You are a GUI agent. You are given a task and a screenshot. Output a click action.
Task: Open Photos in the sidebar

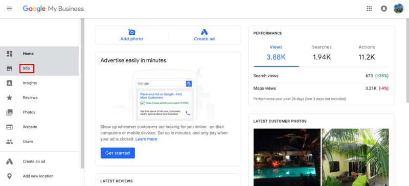[x=29, y=112]
